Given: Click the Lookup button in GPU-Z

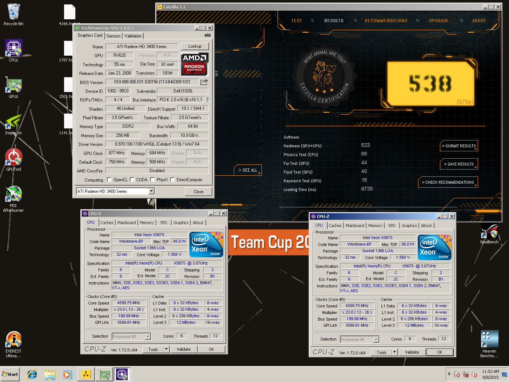Looking at the screenshot, I should (195, 46).
